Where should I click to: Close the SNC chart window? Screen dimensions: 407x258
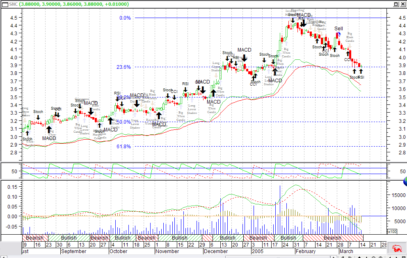click(402, 4)
